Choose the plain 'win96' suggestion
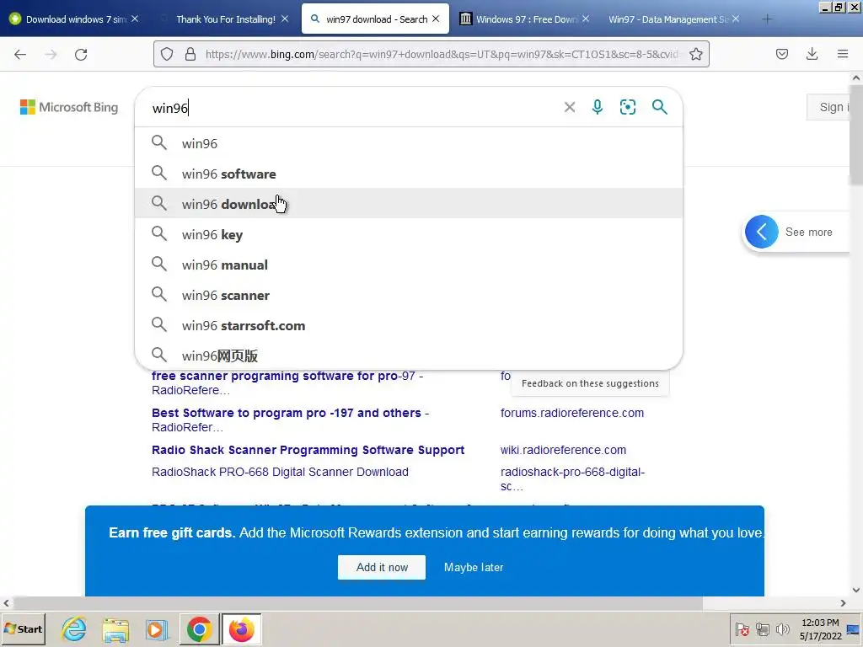This screenshot has width=863, height=647. click(x=409, y=143)
